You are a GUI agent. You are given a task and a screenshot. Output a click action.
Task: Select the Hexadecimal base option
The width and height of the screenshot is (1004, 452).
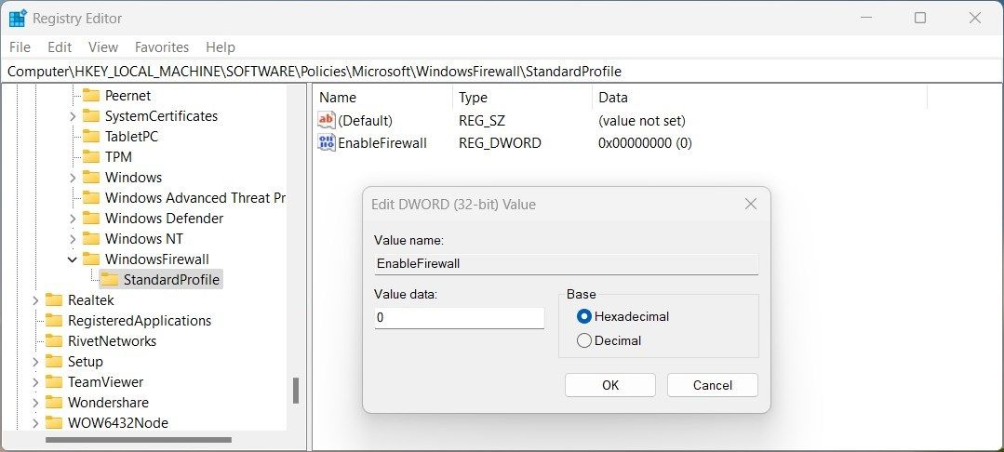[x=584, y=316]
